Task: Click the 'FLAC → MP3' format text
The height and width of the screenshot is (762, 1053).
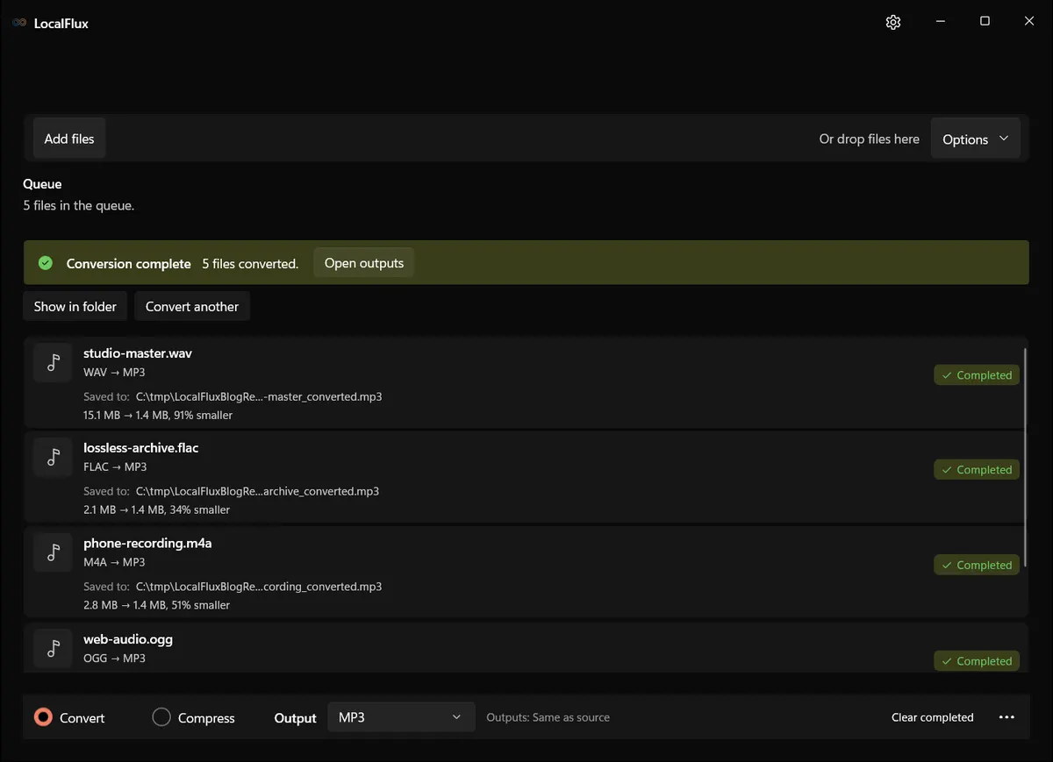Action: 115,467
